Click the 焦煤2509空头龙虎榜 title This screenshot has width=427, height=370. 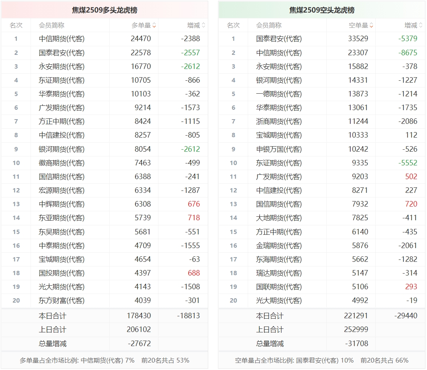click(322, 10)
